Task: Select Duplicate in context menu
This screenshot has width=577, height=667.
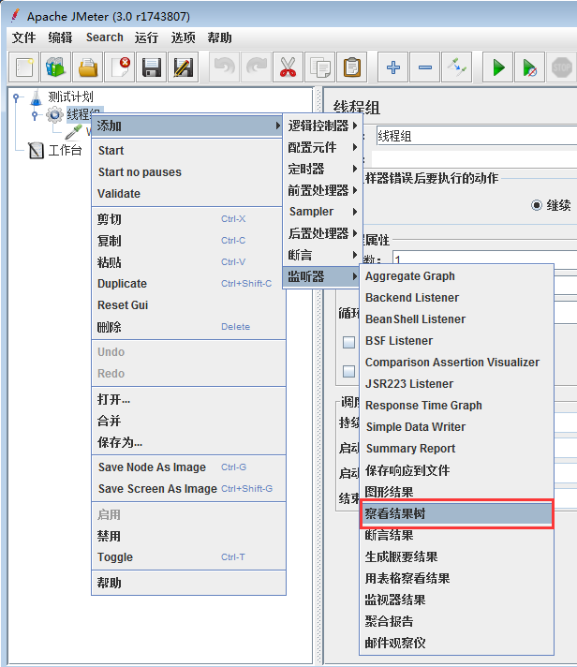Action: point(189,284)
